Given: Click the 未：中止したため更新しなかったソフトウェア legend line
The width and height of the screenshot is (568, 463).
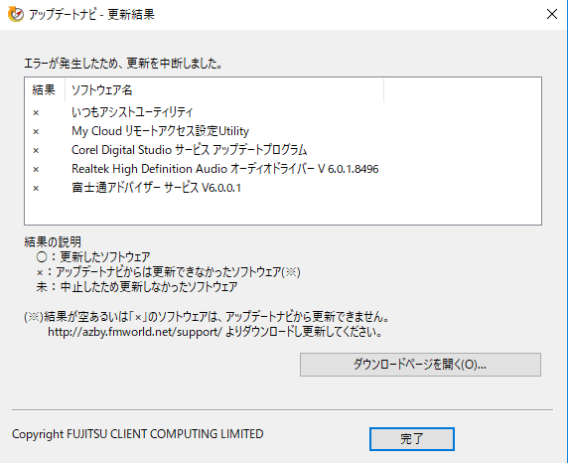Looking at the screenshot, I should pos(137,287).
